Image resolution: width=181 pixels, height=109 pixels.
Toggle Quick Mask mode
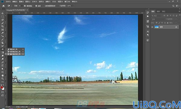pos(2,92)
